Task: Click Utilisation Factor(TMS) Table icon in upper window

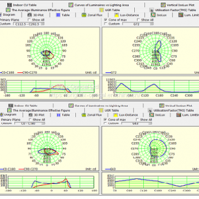Action: tap(151, 10)
